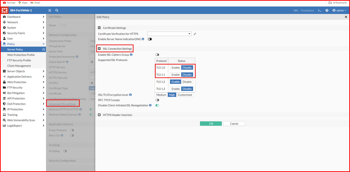Edit certificate verification with pencil icon
Viewport: 350px width, 172px height.
pos(195,34)
